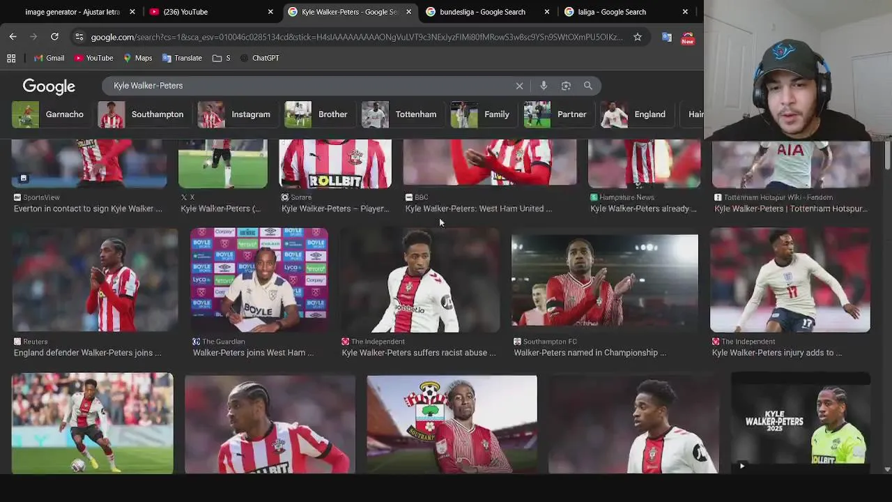
Task: Open Southampton crest portrait image
Action: coord(452,425)
